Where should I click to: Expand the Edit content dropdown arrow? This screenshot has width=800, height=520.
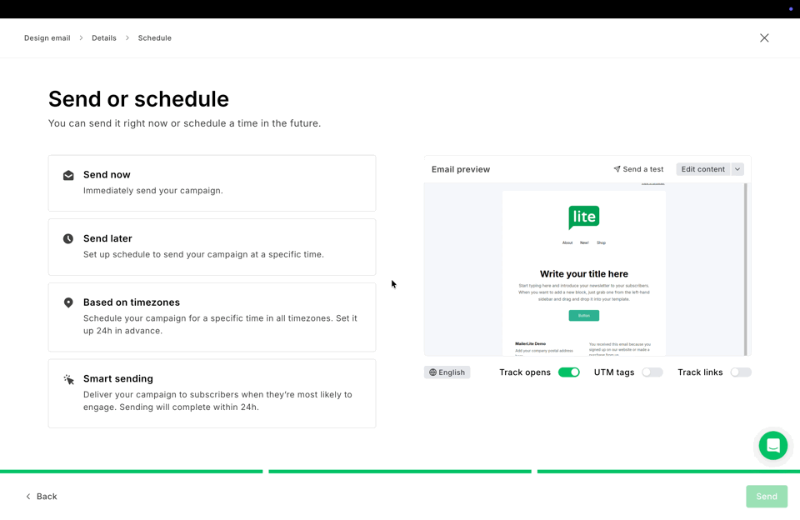737,169
